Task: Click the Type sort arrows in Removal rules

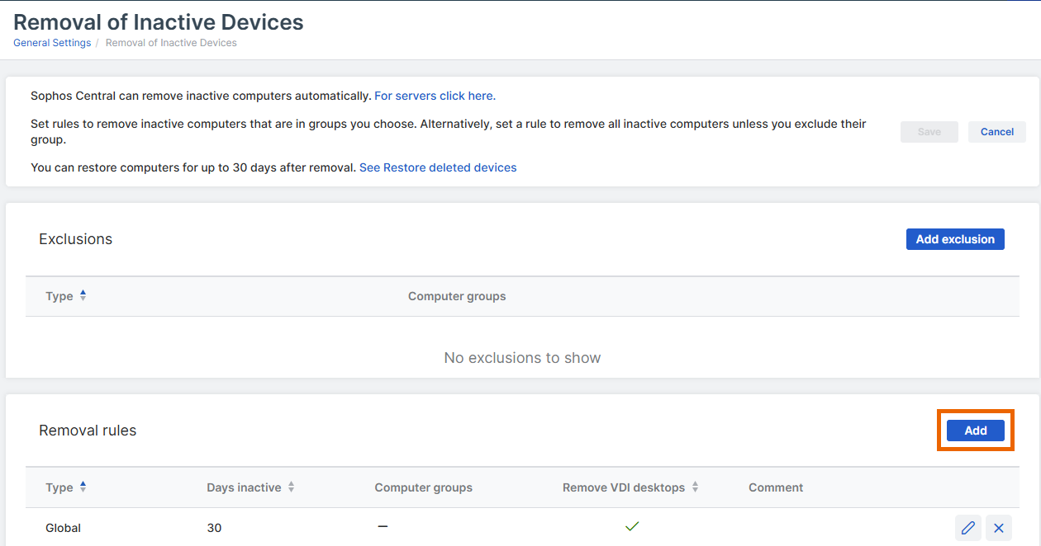Action: click(83, 487)
